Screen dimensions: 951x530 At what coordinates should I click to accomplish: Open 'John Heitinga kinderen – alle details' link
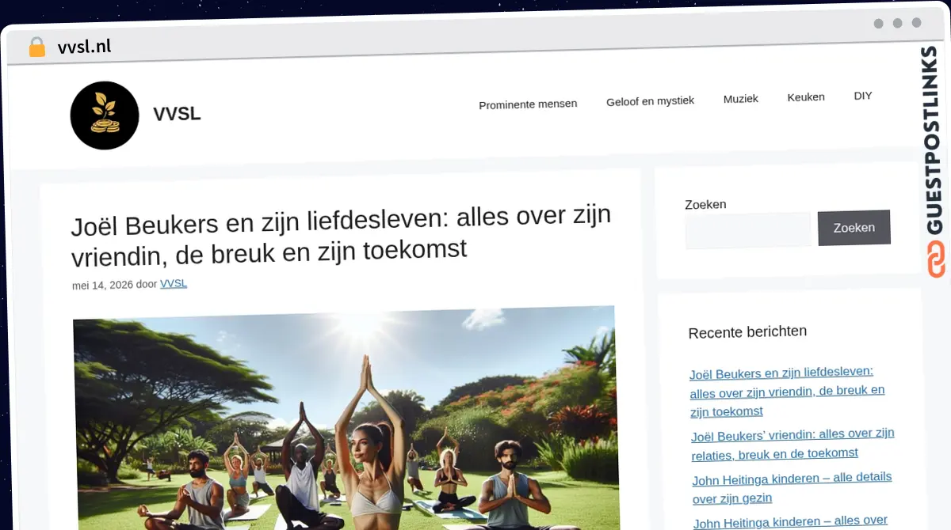[x=792, y=487]
